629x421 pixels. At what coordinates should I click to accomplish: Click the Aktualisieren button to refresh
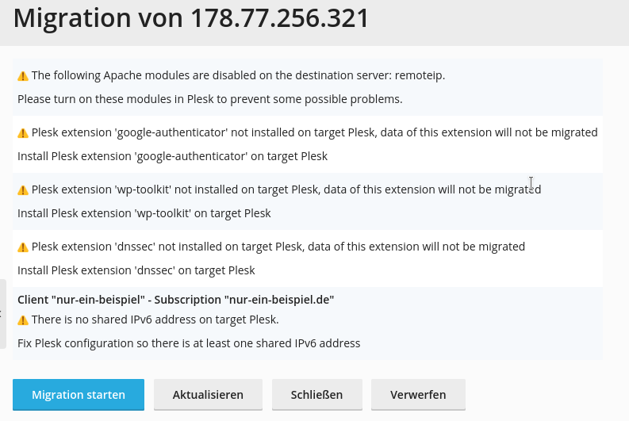208,395
